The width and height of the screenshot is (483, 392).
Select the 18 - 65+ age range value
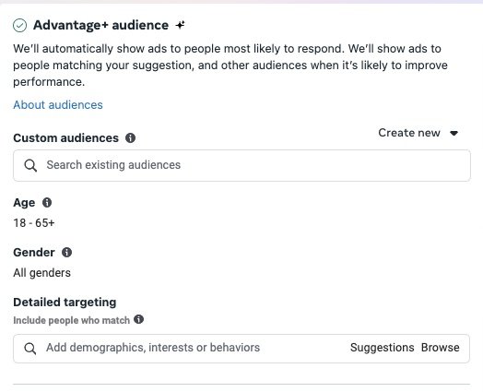(x=34, y=223)
